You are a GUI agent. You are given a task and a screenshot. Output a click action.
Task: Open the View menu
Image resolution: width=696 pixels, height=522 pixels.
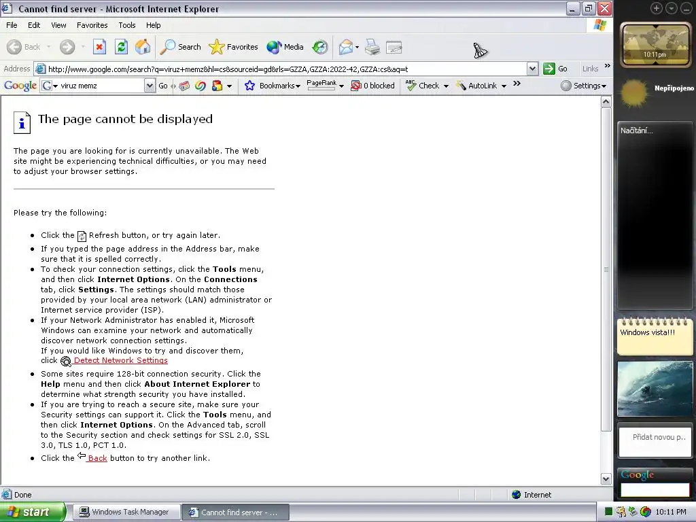pos(58,25)
